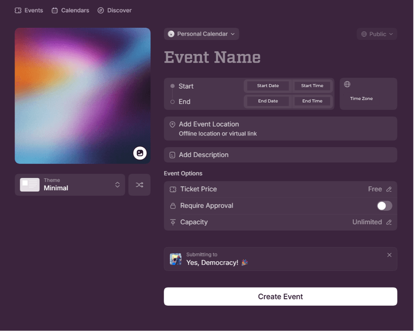This screenshot has height=331, width=414.
Task: Click the Create Event button
Action: [280, 296]
